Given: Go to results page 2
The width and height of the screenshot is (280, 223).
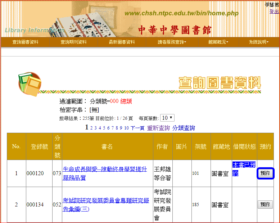Looking at the screenshot, I should pyautogui.click(x=91, y=128).
